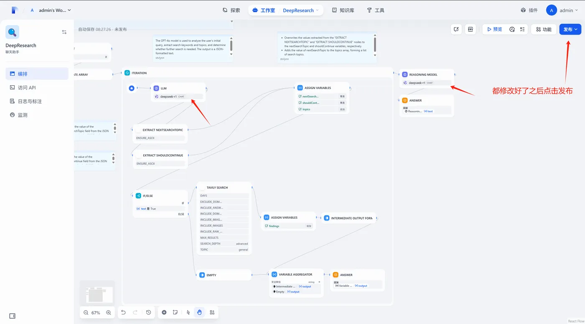Click the TOPIC general row

[224, 250]
